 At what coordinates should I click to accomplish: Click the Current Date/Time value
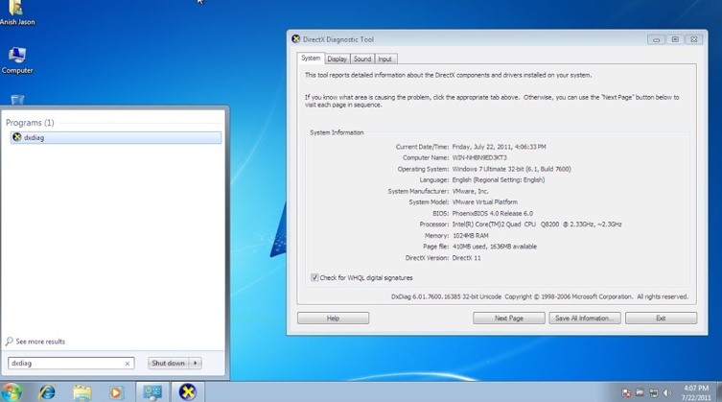[x=499, y=147]
